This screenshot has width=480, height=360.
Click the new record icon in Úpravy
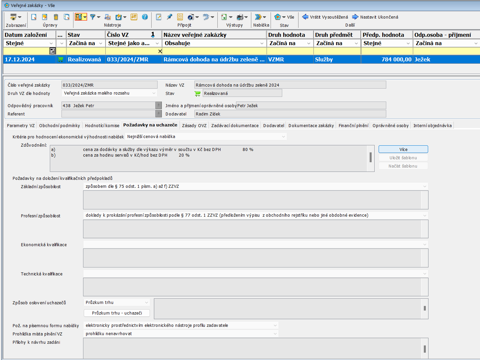[x=34, y=17]
